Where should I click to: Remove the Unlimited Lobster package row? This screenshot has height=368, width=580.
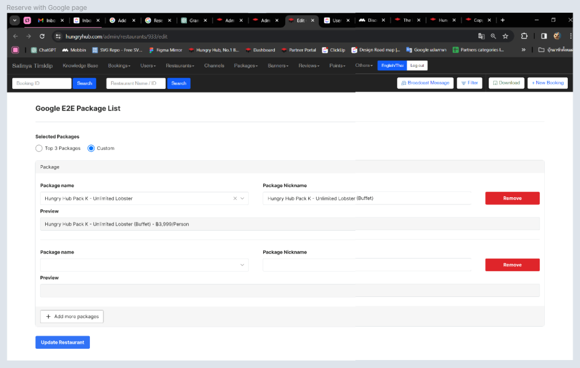512,198
